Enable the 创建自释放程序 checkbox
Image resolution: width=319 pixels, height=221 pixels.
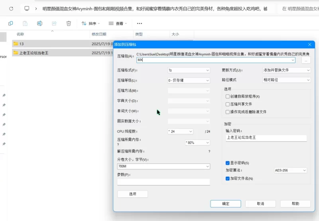227,96
